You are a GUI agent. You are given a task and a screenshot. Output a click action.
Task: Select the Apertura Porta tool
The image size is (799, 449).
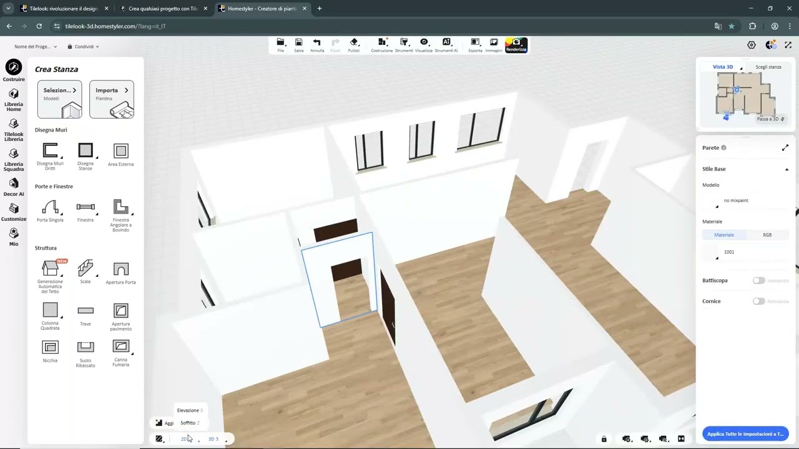[120, 273]
